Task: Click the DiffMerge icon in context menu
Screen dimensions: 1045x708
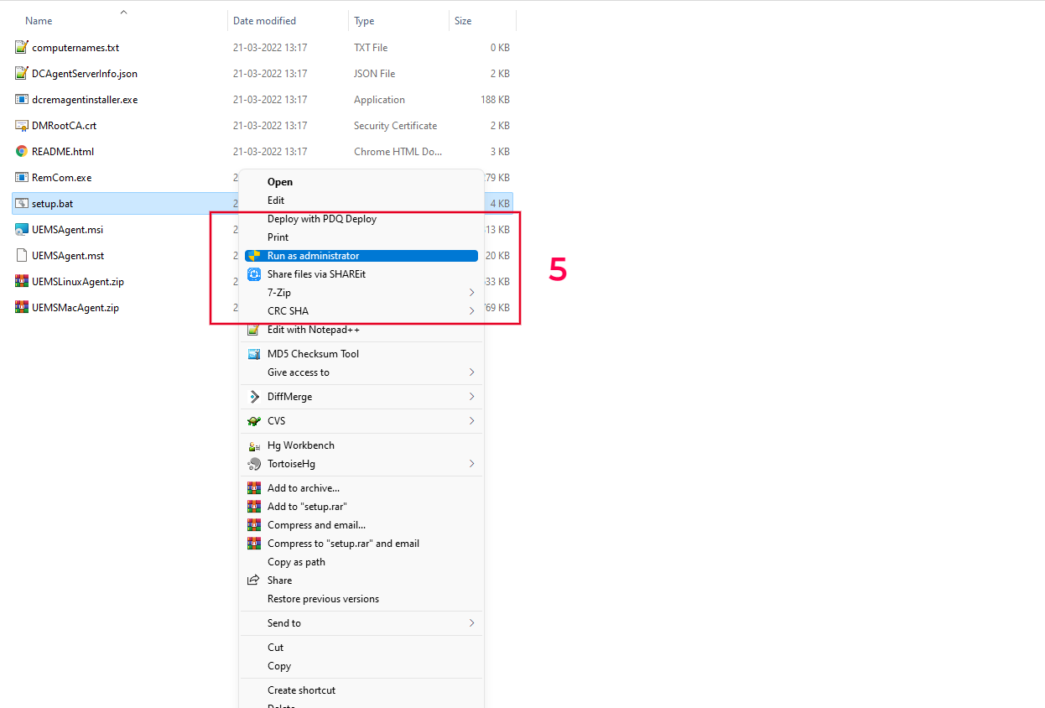Action: (254, 397)
